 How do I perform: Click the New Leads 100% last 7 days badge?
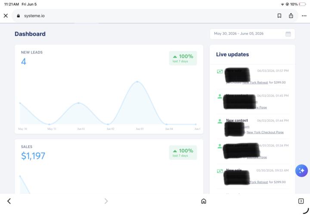[183, 58]
